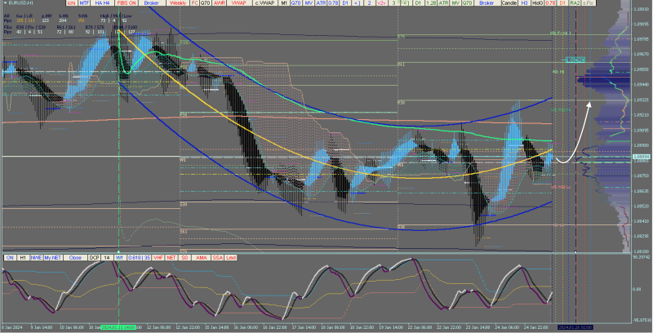
Task: Click the red SSA button
Action: click(x=218, y=258)
